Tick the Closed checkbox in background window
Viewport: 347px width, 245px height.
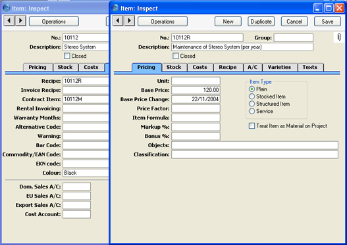(x=67, y=56)
